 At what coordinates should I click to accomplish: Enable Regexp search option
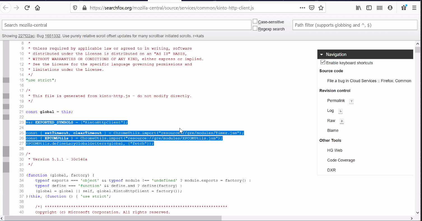pos(255,28)
